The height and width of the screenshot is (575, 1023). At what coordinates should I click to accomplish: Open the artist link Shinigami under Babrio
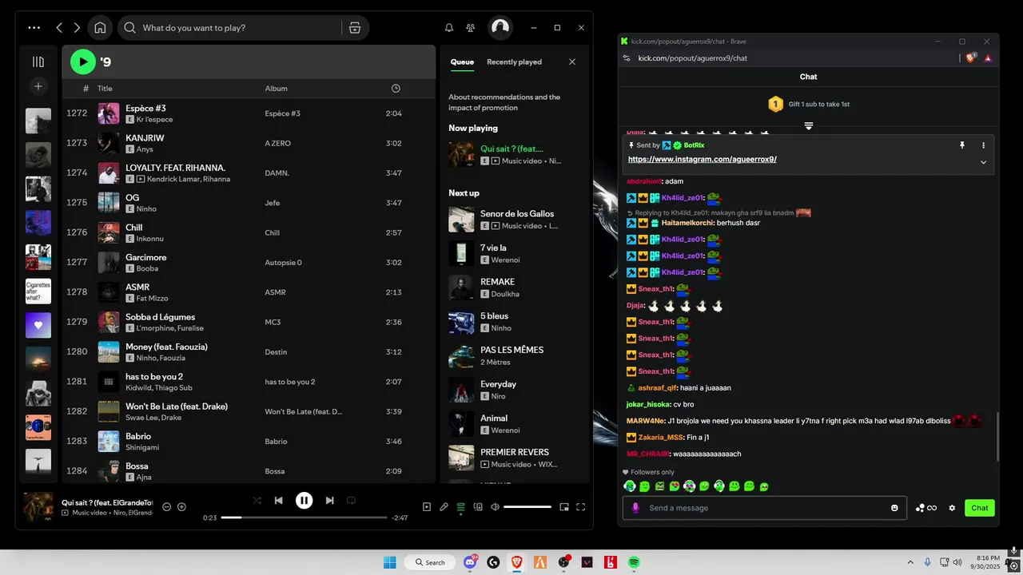pos(142,447)
